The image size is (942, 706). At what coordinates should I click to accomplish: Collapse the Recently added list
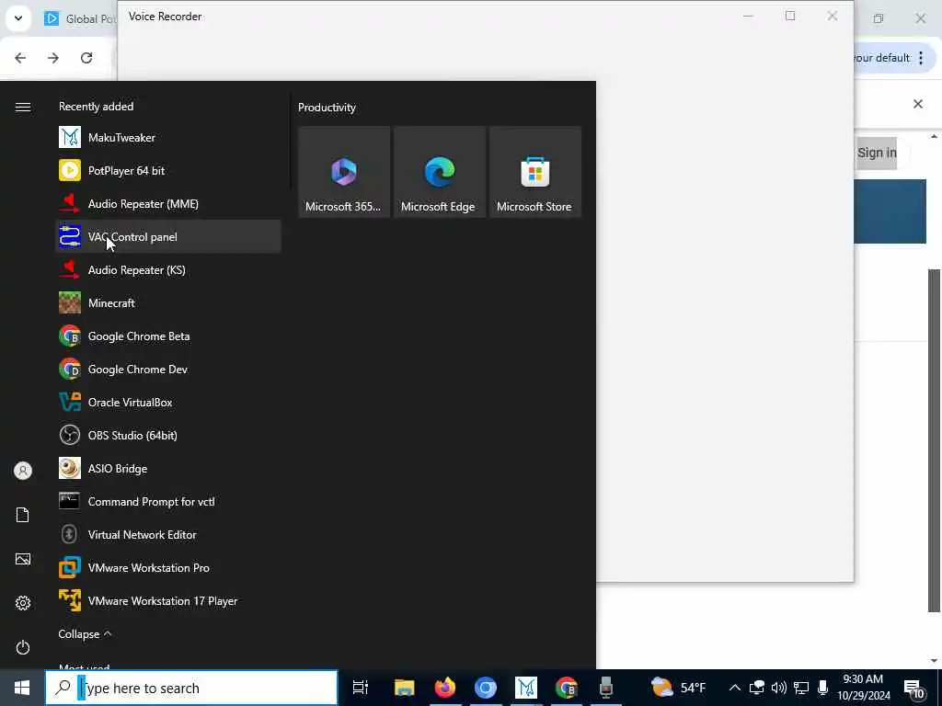[85, 634]
